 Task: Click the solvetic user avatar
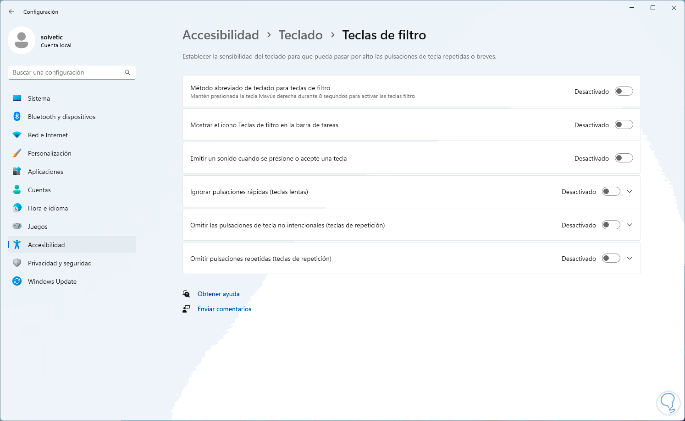(22, 40)
